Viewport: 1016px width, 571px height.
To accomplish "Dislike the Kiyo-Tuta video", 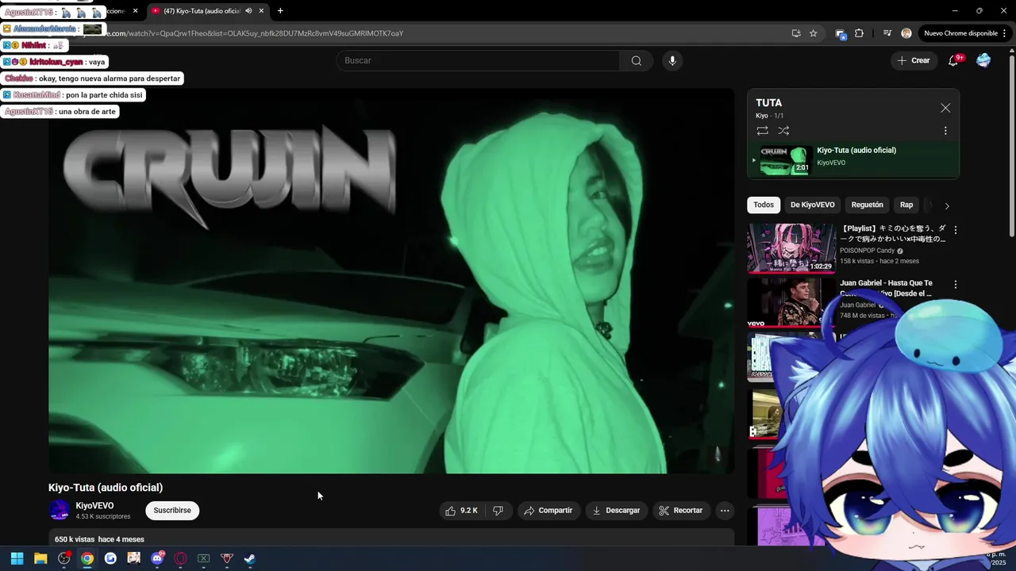I will (x=498, y=511).
